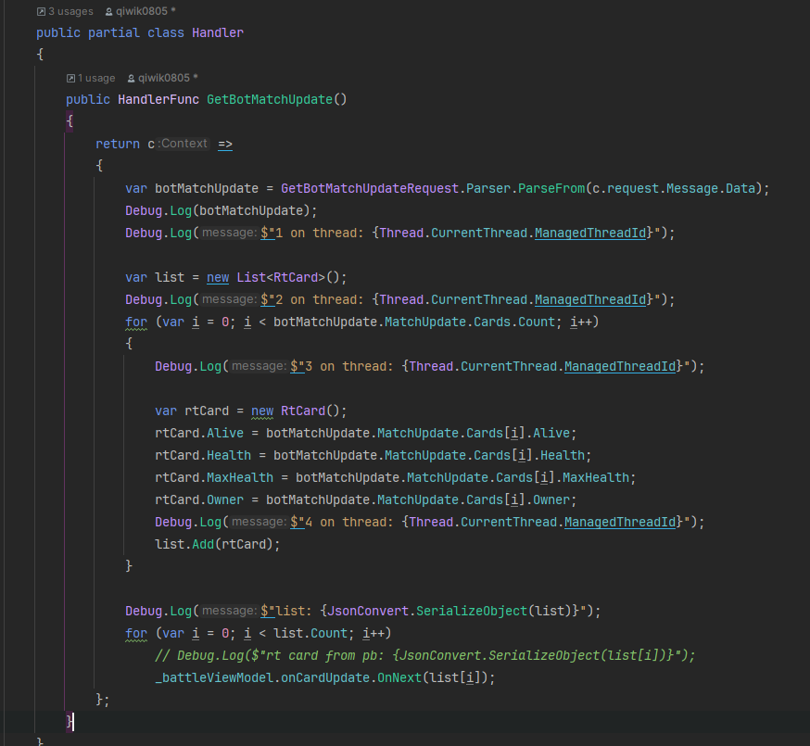Click the usages icon beside '3 usages'
This screenshot has height=746, width=810.
(x=42, y=11)
